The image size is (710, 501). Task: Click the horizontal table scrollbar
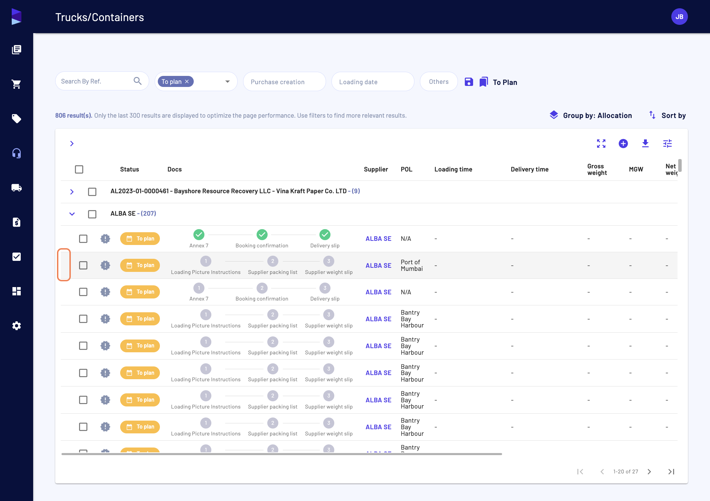281,454
